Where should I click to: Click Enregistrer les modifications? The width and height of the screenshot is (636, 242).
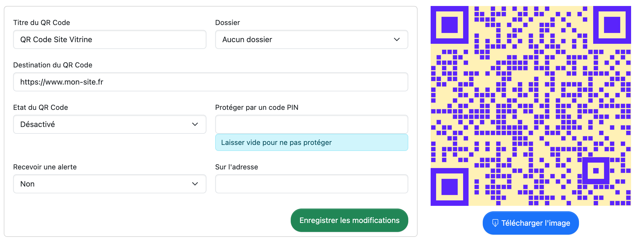[x=349, y=220]
